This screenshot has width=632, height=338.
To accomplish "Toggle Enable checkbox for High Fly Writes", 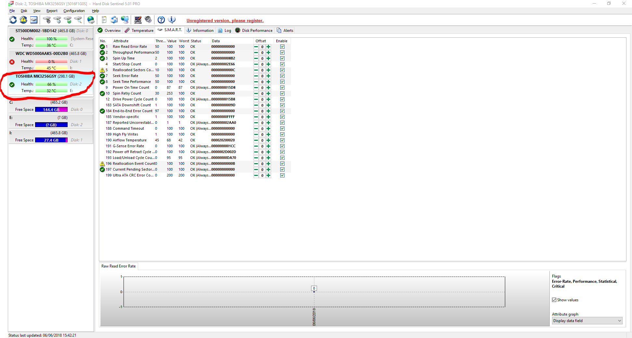I will pyautogui.click(x=282, y=135).
